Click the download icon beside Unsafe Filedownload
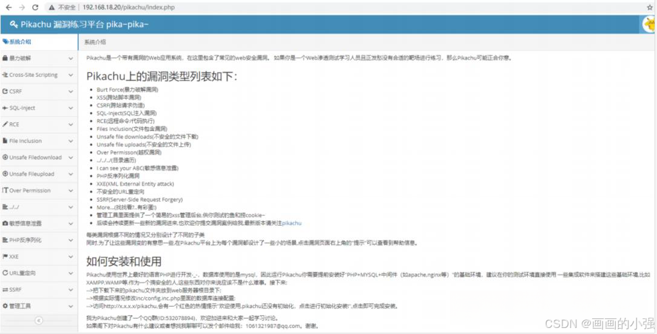The height and width of the screenshot is (334, 657). coord(5,157)
